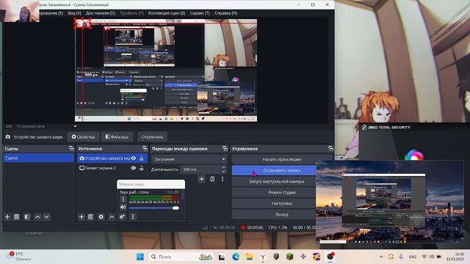Switch ENG input language in tray
Image resolution: width=470 pixels, height=264 pixels.
[x=413, y=257]
